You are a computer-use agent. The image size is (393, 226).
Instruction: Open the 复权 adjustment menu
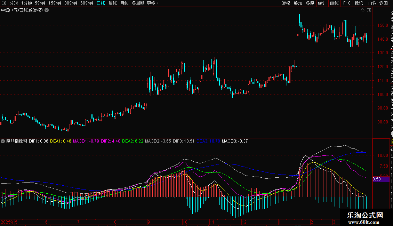[x=286, y=3]
